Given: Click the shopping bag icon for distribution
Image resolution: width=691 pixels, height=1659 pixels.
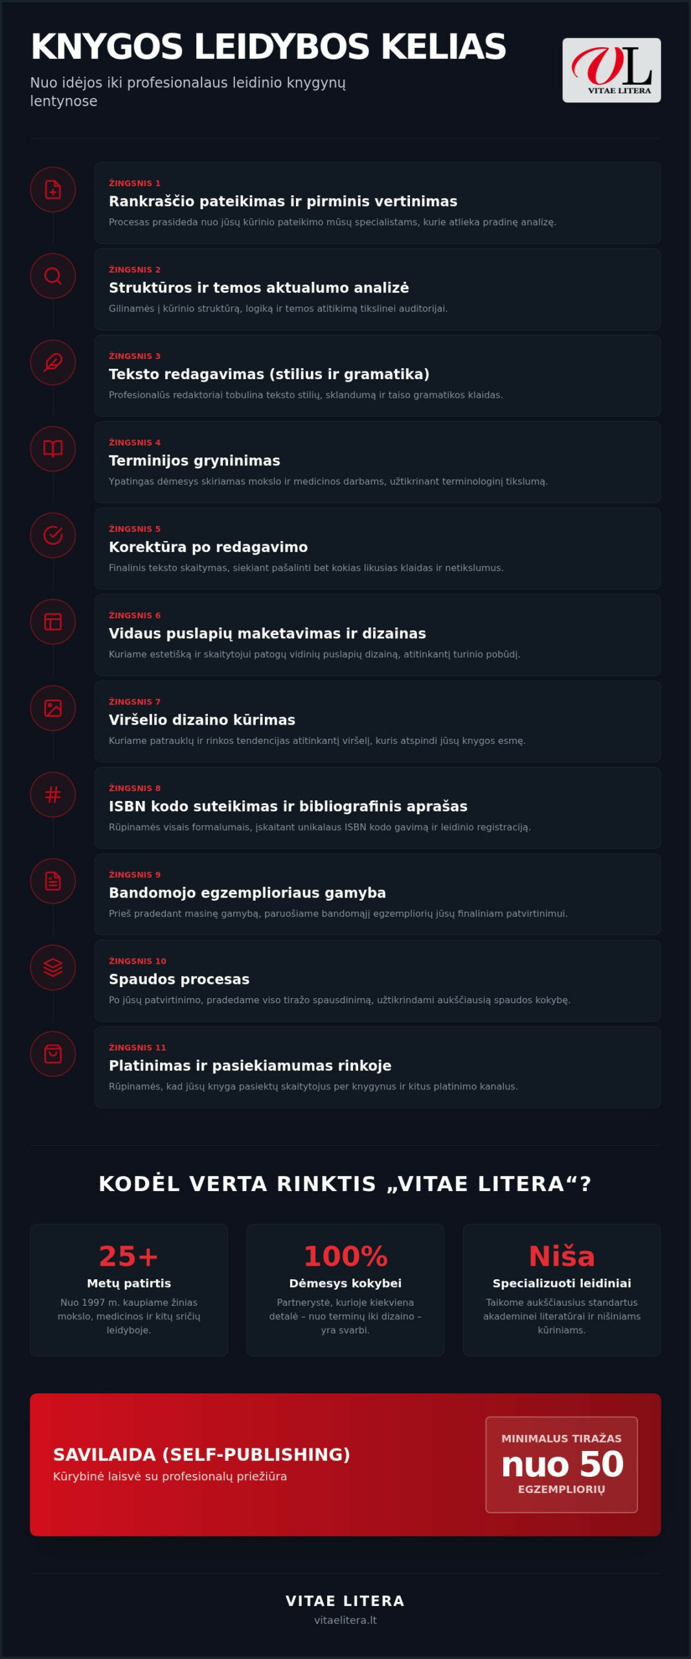Looking at the screenshot, I should (x=53, y=1054).
